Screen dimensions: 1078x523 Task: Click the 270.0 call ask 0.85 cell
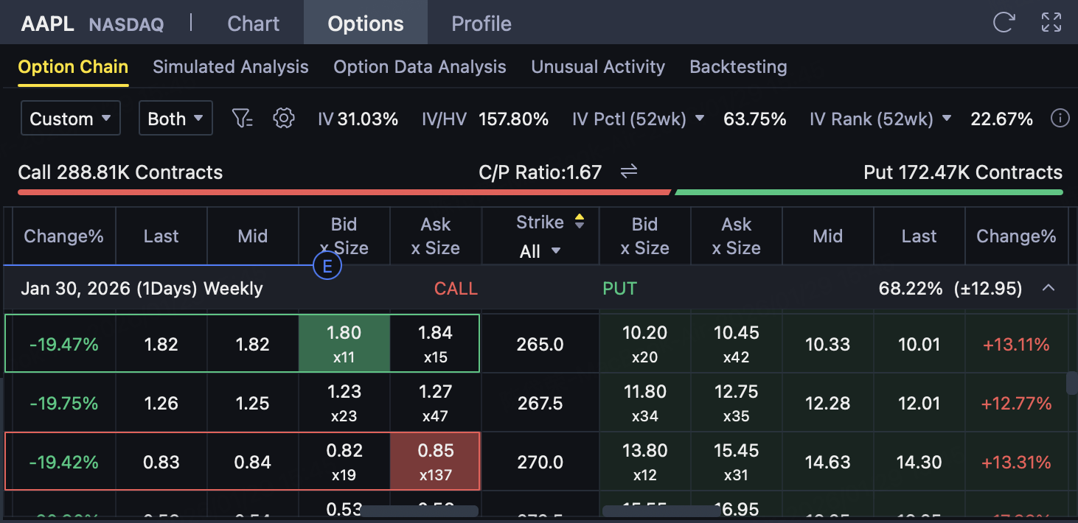click(x=435, y=461)
